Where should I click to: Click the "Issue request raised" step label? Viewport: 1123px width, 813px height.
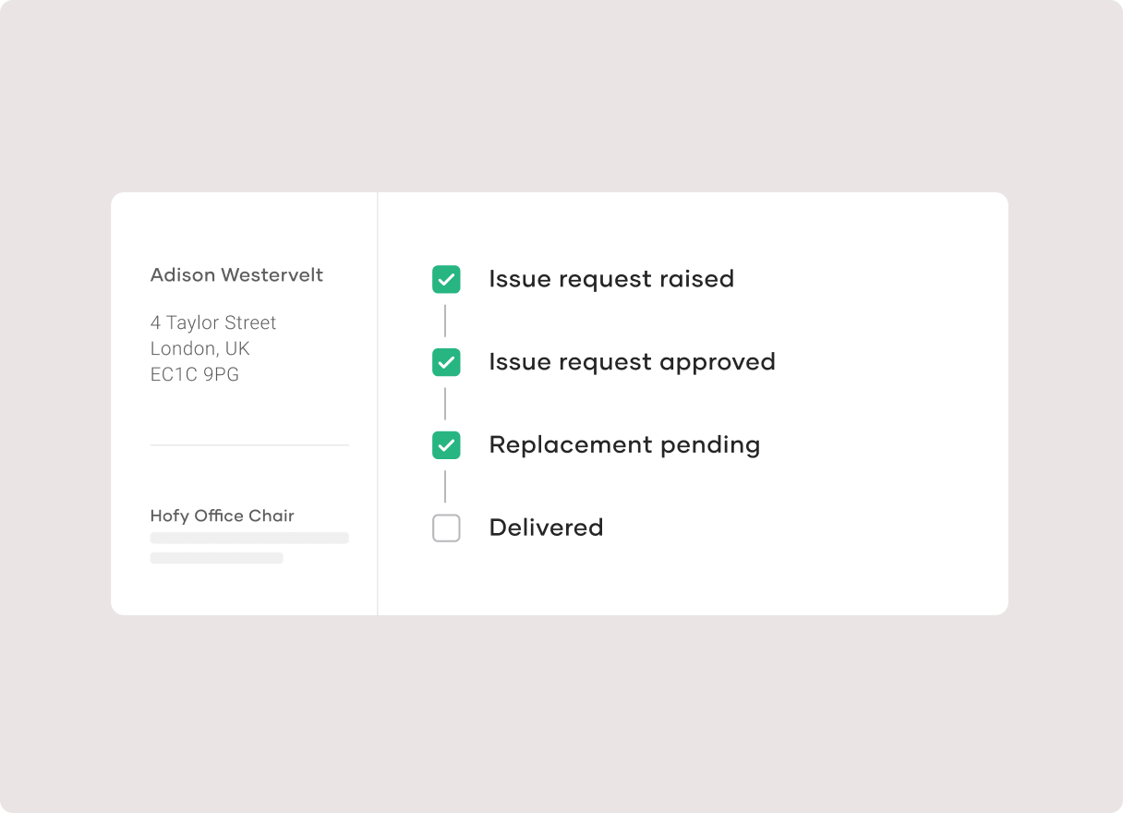pyautogui.click(x=611, y=279)
